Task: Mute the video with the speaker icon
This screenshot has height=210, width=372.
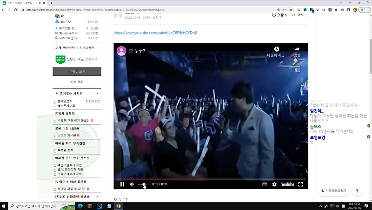Action: click(x=132, y=184)
